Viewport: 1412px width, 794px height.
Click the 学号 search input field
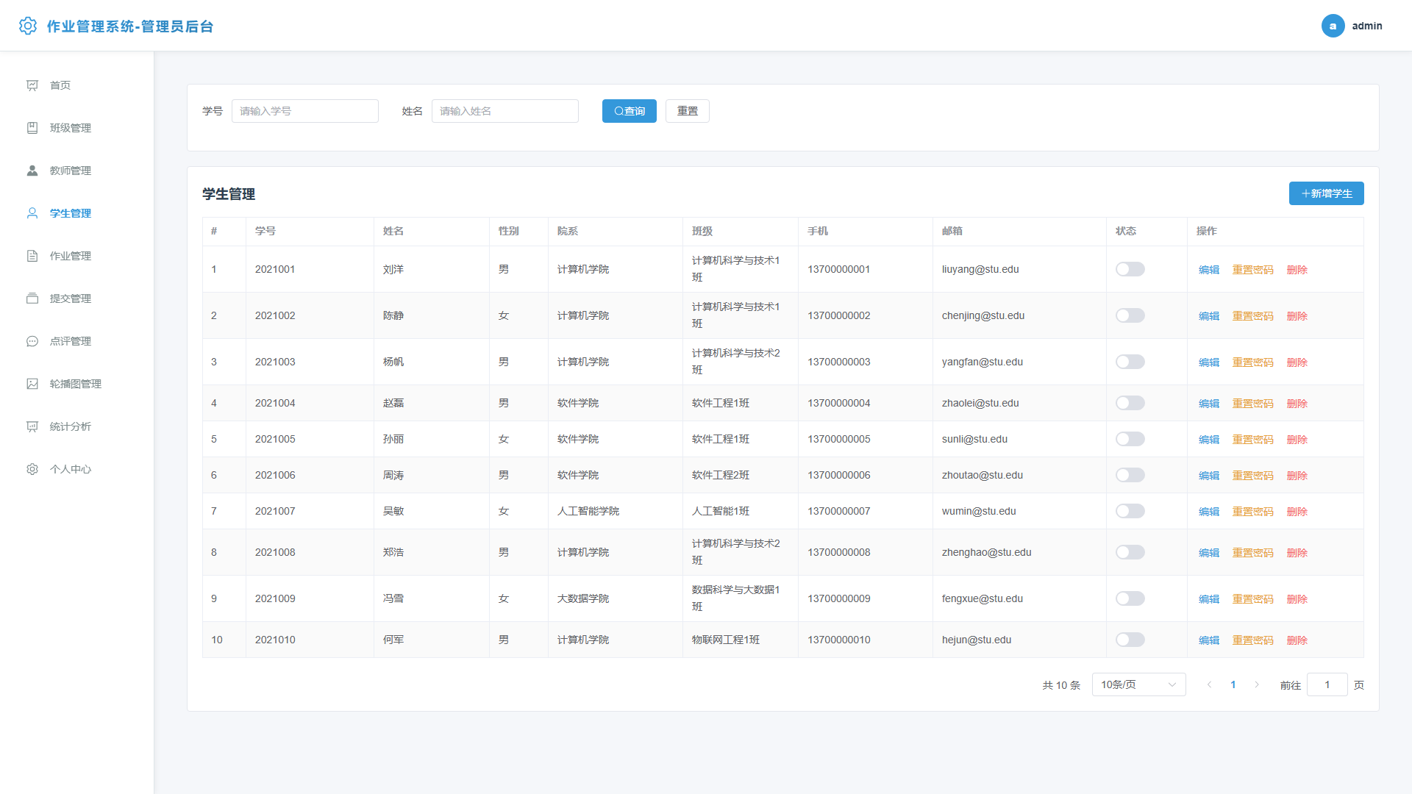[x=304, y=111]
